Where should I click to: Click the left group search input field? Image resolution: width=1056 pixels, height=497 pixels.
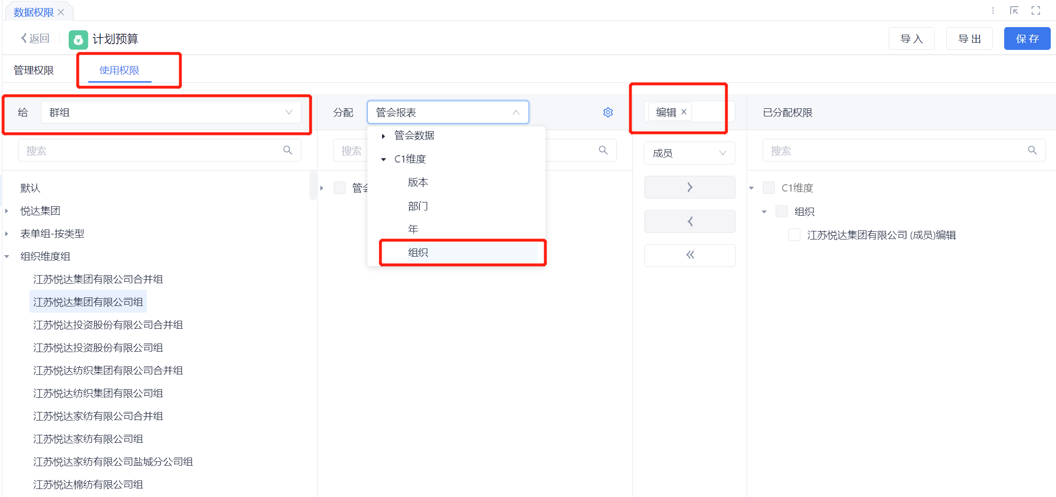[x=152, y=151]
